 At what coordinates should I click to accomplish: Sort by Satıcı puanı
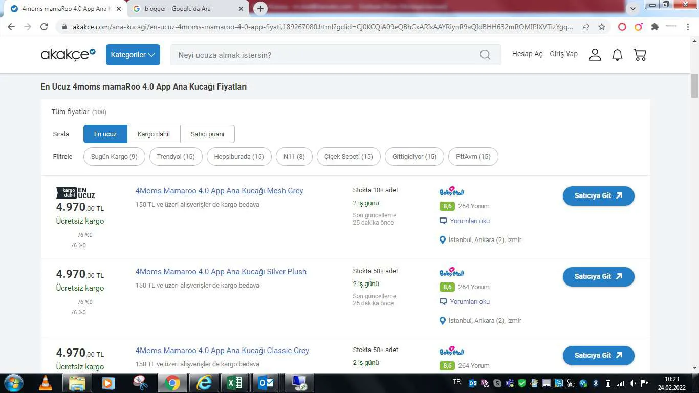[207, 134]
